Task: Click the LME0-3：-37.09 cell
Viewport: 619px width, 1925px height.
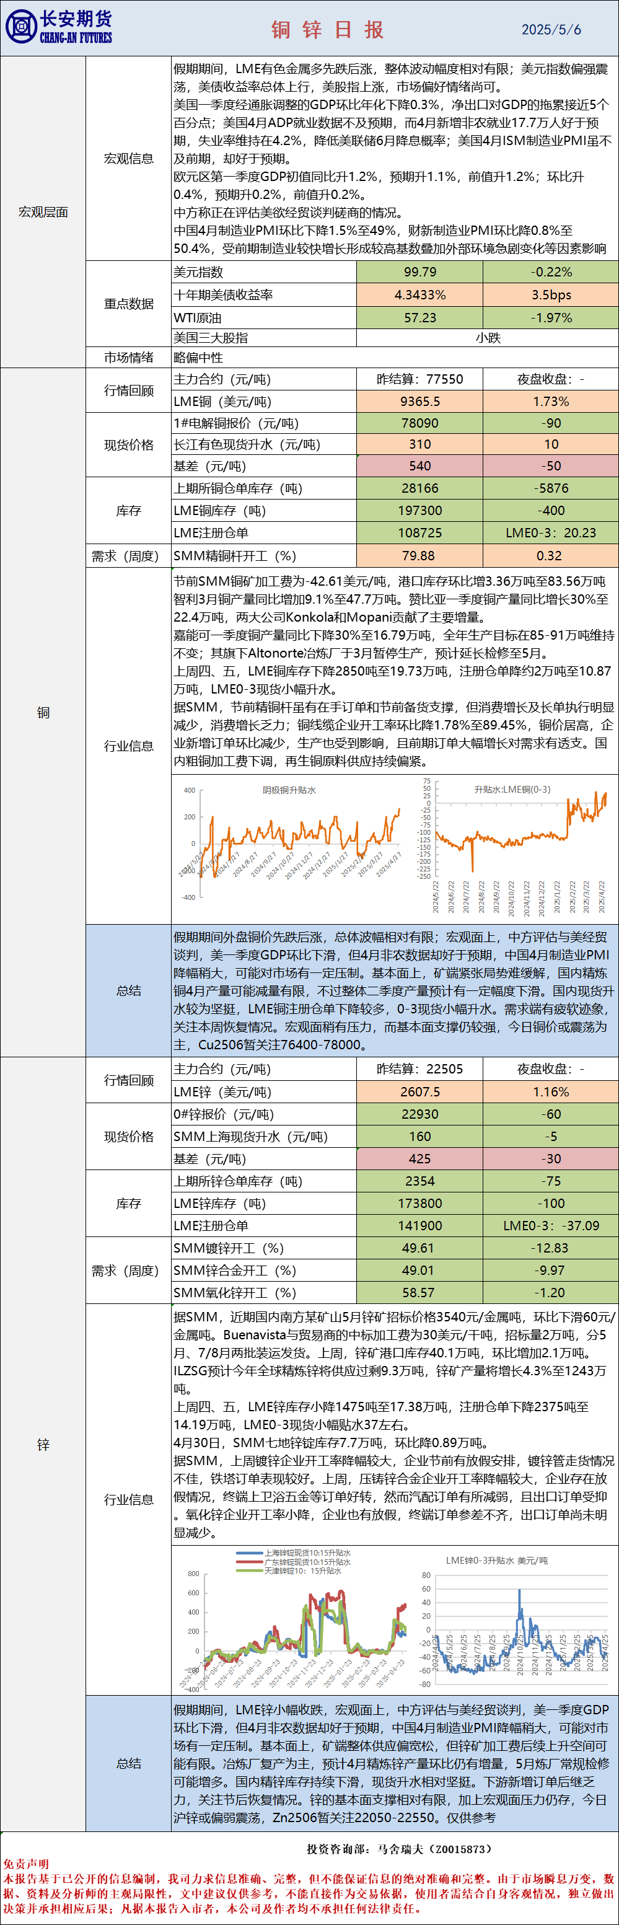Action: pos(551,1225)
